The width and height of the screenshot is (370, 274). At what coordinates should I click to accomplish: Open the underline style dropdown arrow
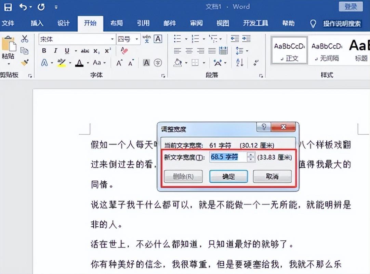point(76,51)
